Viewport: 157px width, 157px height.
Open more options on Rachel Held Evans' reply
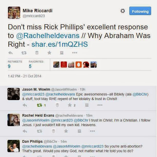tap(92, 131)
